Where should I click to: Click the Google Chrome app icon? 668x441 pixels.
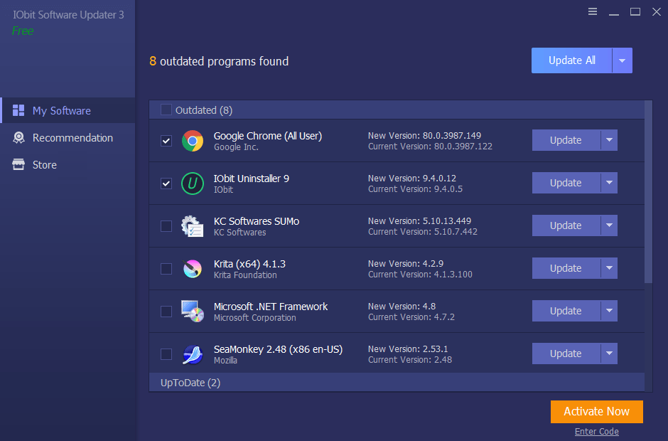tap(193, 141)
